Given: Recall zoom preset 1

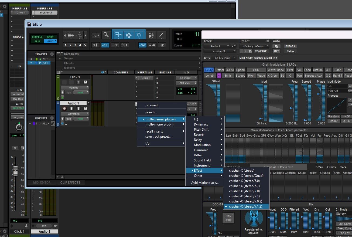Looking at the screenshot, I should [x=66, y=45].
